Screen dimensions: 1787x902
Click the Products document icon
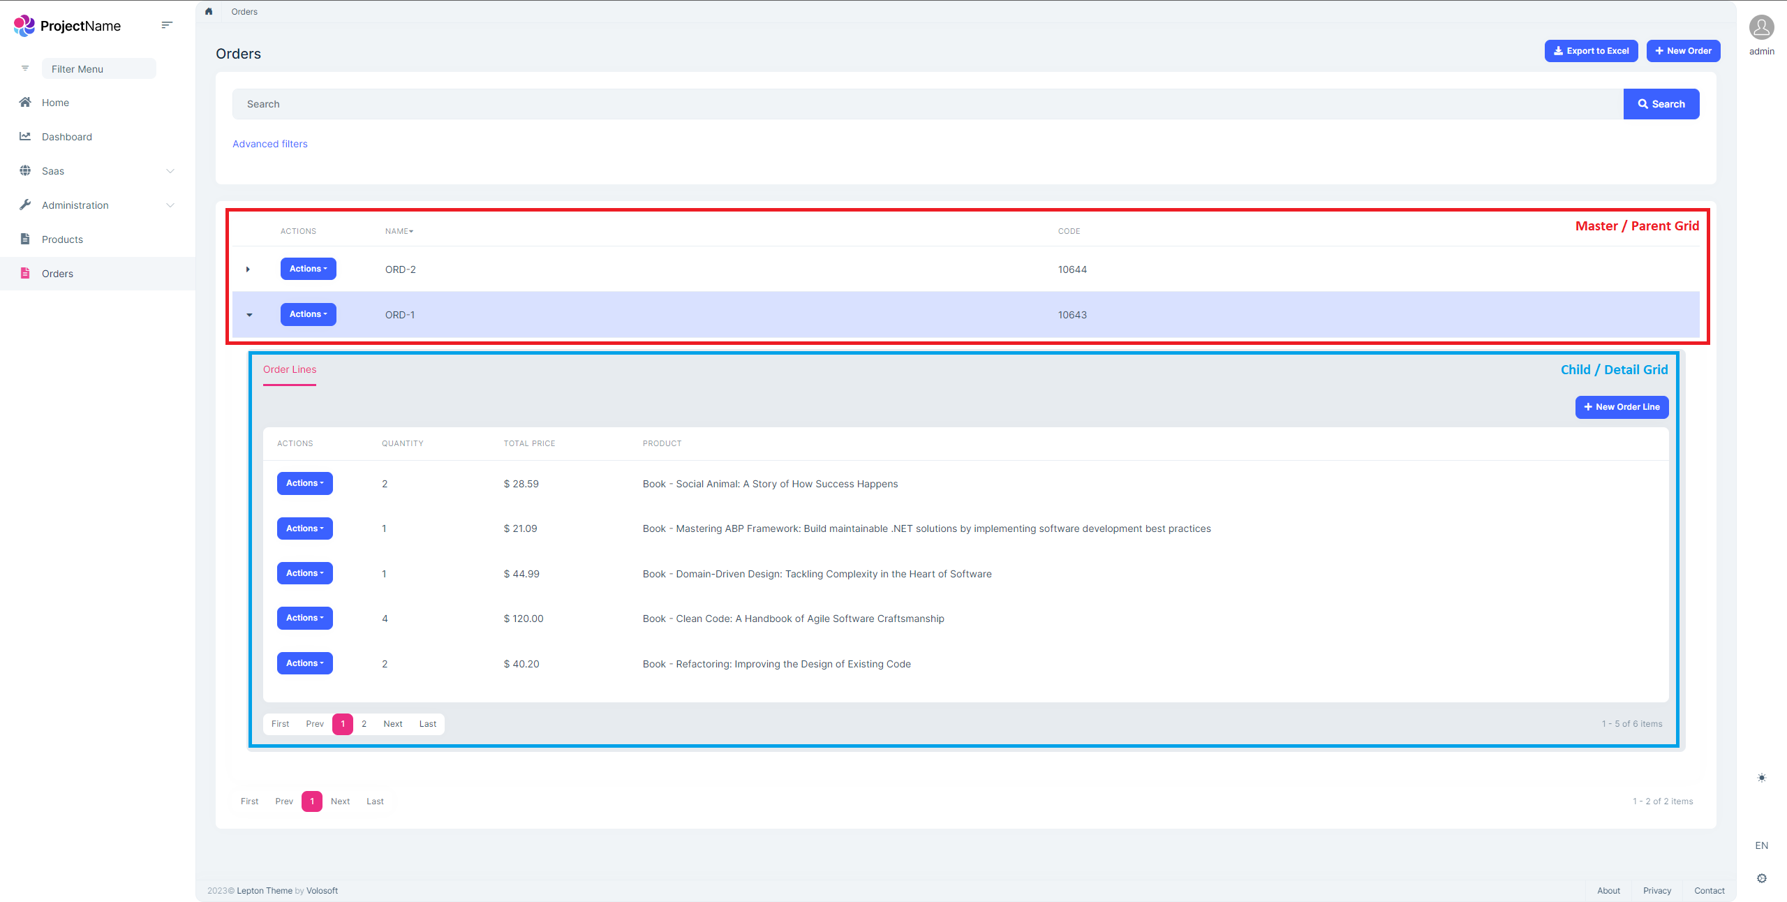(x=25, y=239)
